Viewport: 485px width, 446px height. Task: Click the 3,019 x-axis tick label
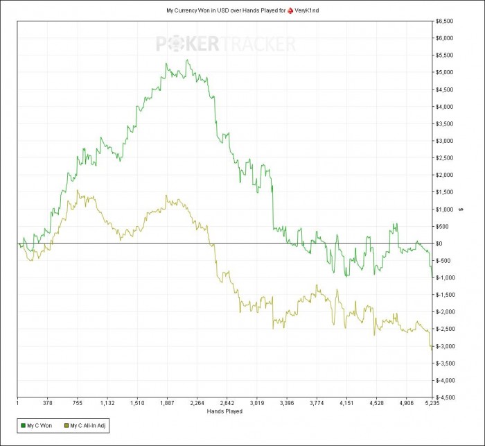(x=257, y=403)
